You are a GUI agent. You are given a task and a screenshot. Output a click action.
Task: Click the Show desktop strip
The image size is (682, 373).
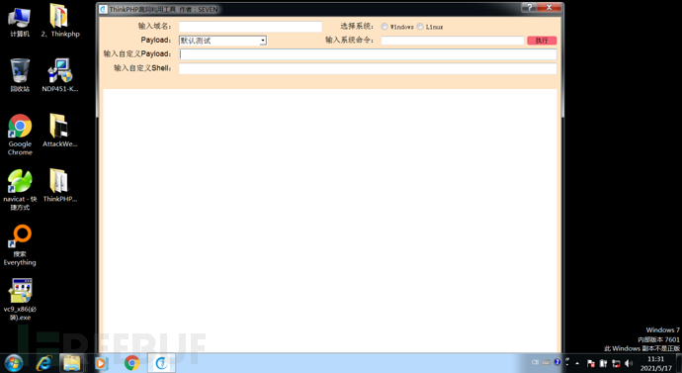pyautogui.click(x=678, y=363)
